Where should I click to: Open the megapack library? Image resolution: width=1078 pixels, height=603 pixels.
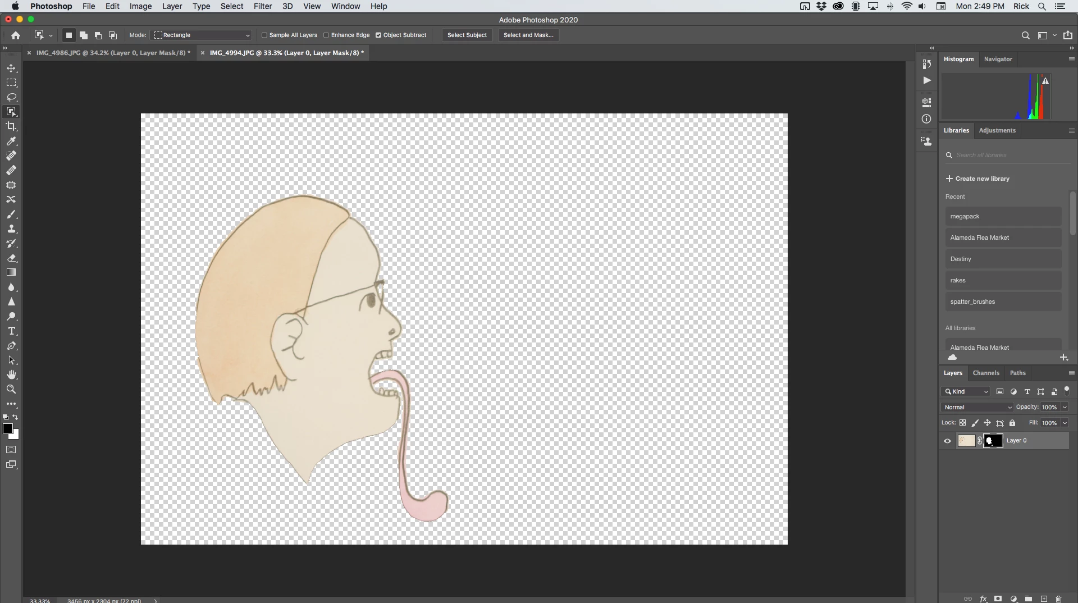click(1003, 216)
